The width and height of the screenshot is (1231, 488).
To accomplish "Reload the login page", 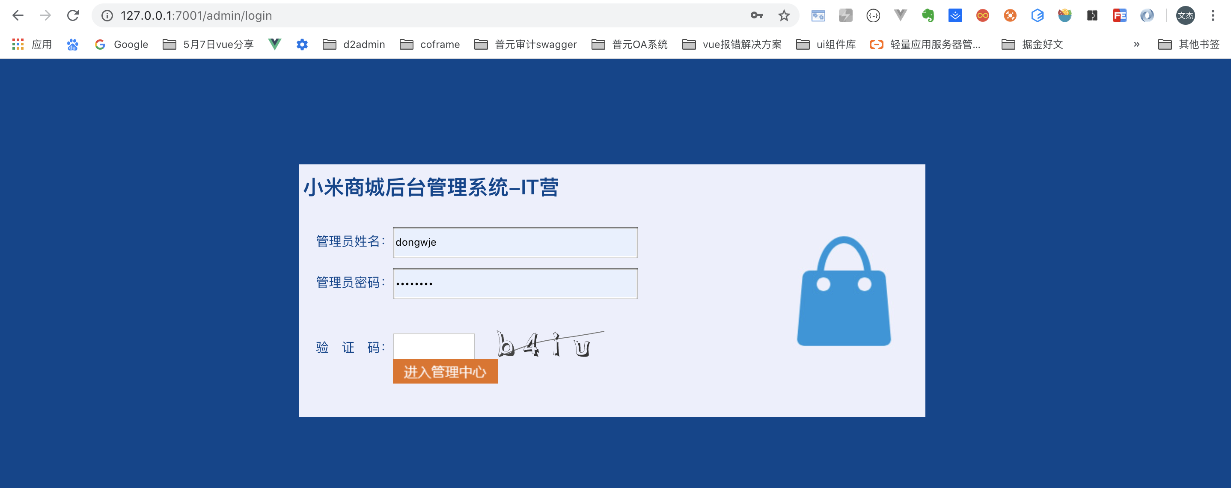I will click(73, 16).
